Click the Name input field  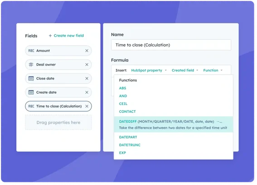point(171,45)
